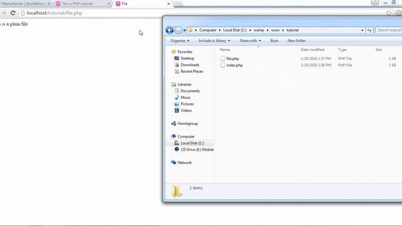
Task: Click New folder in Explorer toolbar
Action: pyautogui.click(x=296, y=41)
